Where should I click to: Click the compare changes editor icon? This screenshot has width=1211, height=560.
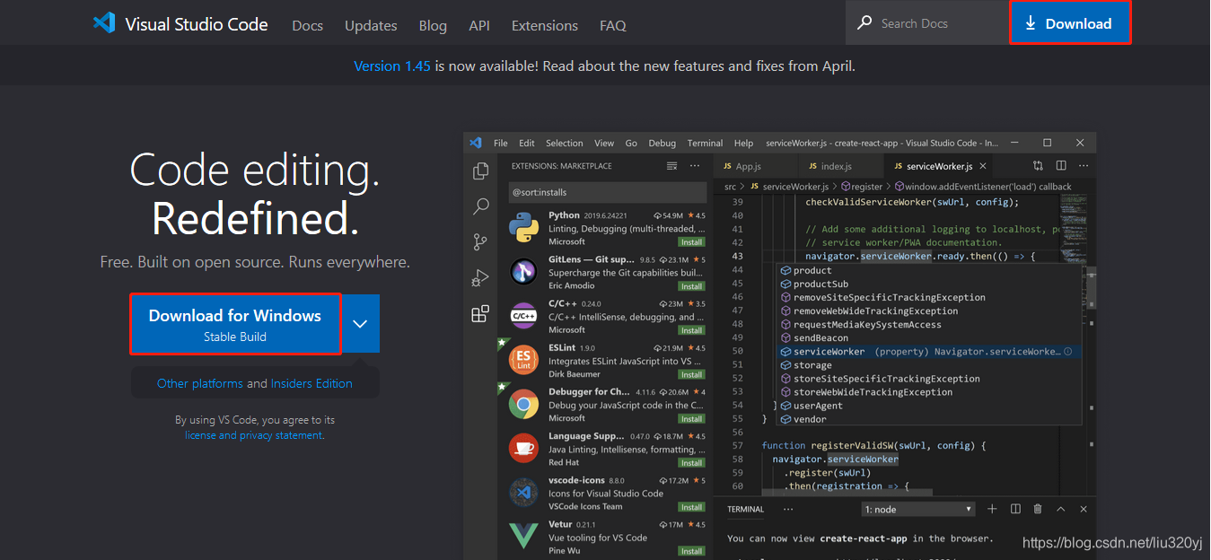(x=1038, y=166)
